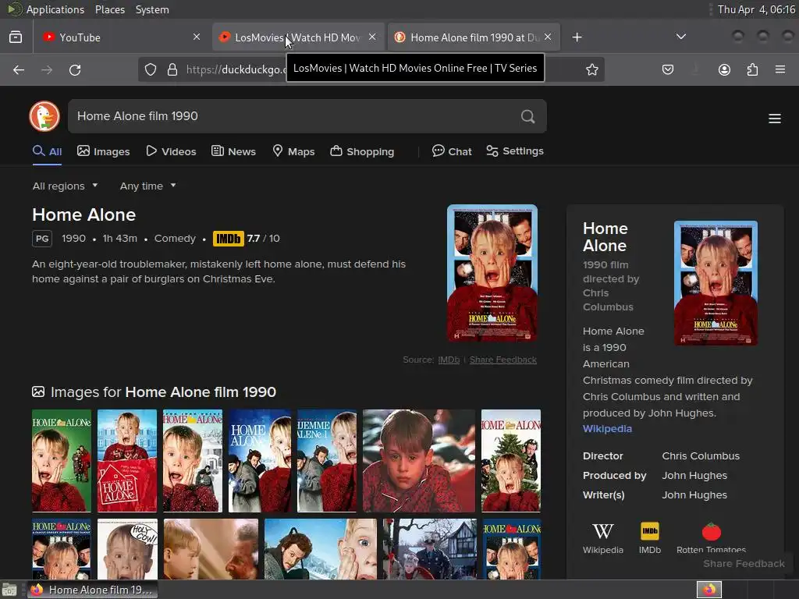Open the Firefox account icon

point(724,69)
